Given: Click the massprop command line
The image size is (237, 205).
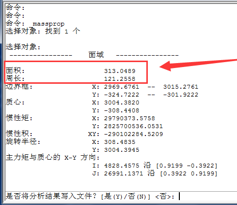Looking at the screenshot, I should click(35, 24).
